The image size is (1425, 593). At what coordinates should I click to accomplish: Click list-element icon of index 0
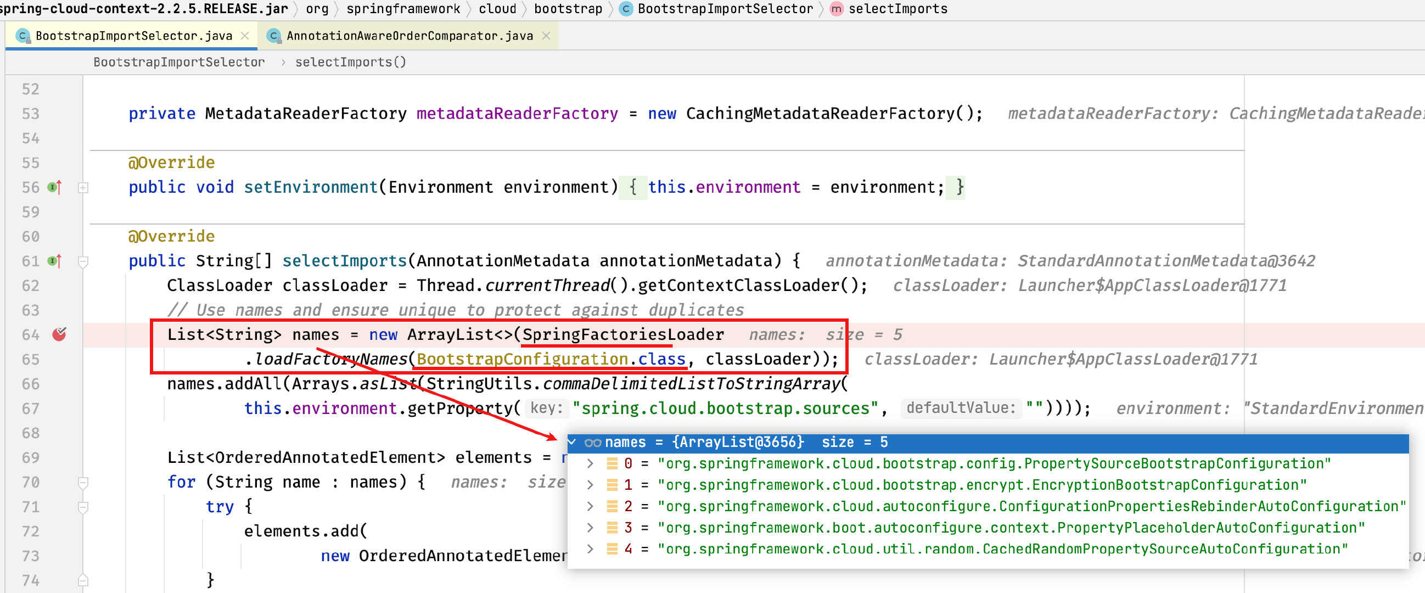coord(613,463)
